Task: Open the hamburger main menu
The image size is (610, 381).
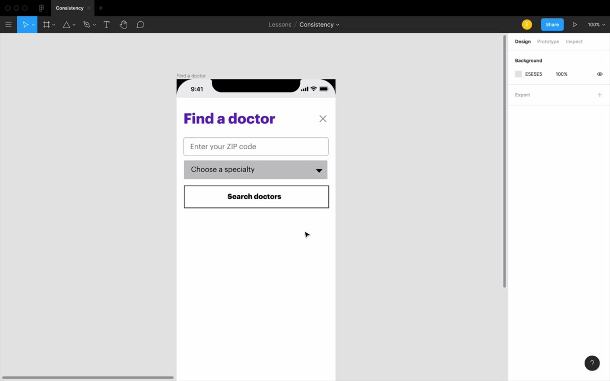Action: (x=8, y=24)
